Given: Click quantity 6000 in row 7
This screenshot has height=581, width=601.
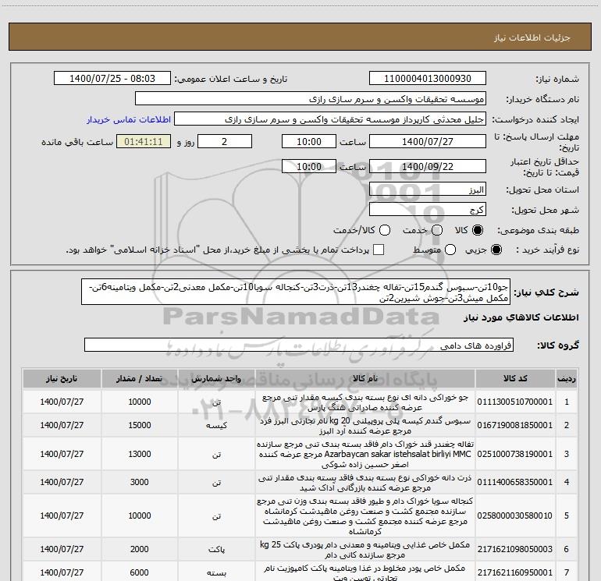Looking at the screenshot, I should tap(140, 572).
